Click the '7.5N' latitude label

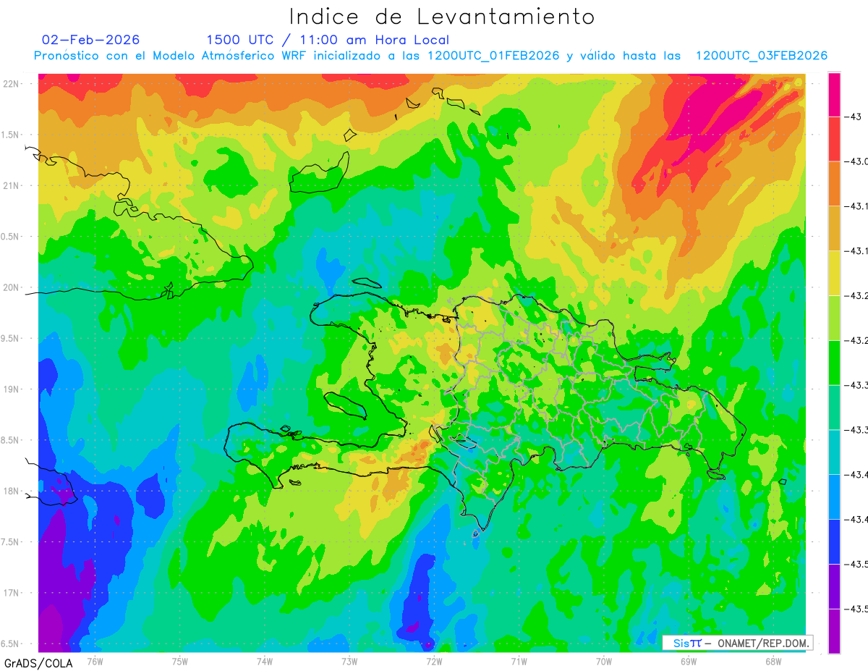click(x=11, y=542)
